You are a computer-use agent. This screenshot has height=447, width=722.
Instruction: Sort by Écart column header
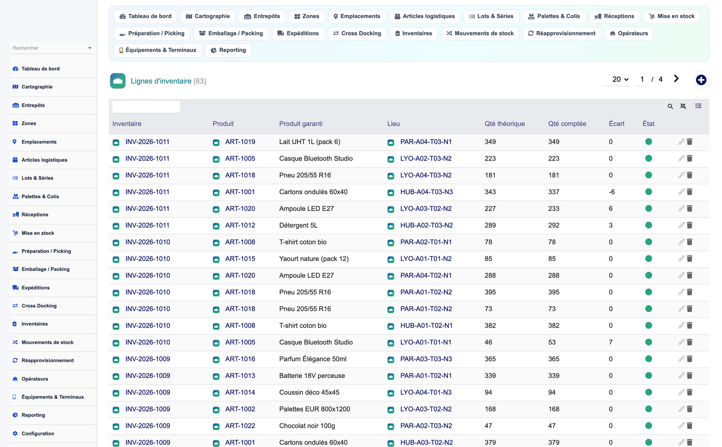[x=617, y=124]
